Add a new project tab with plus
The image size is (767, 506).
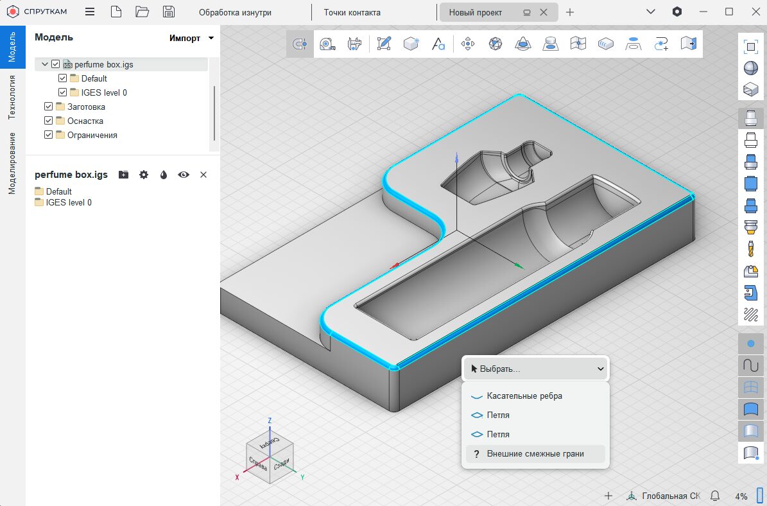570,12
